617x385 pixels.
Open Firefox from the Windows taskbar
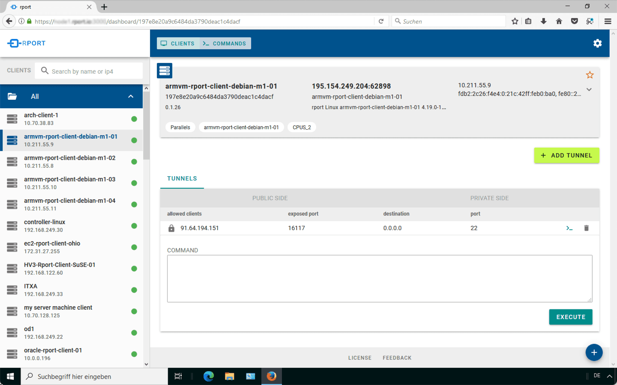272,376
